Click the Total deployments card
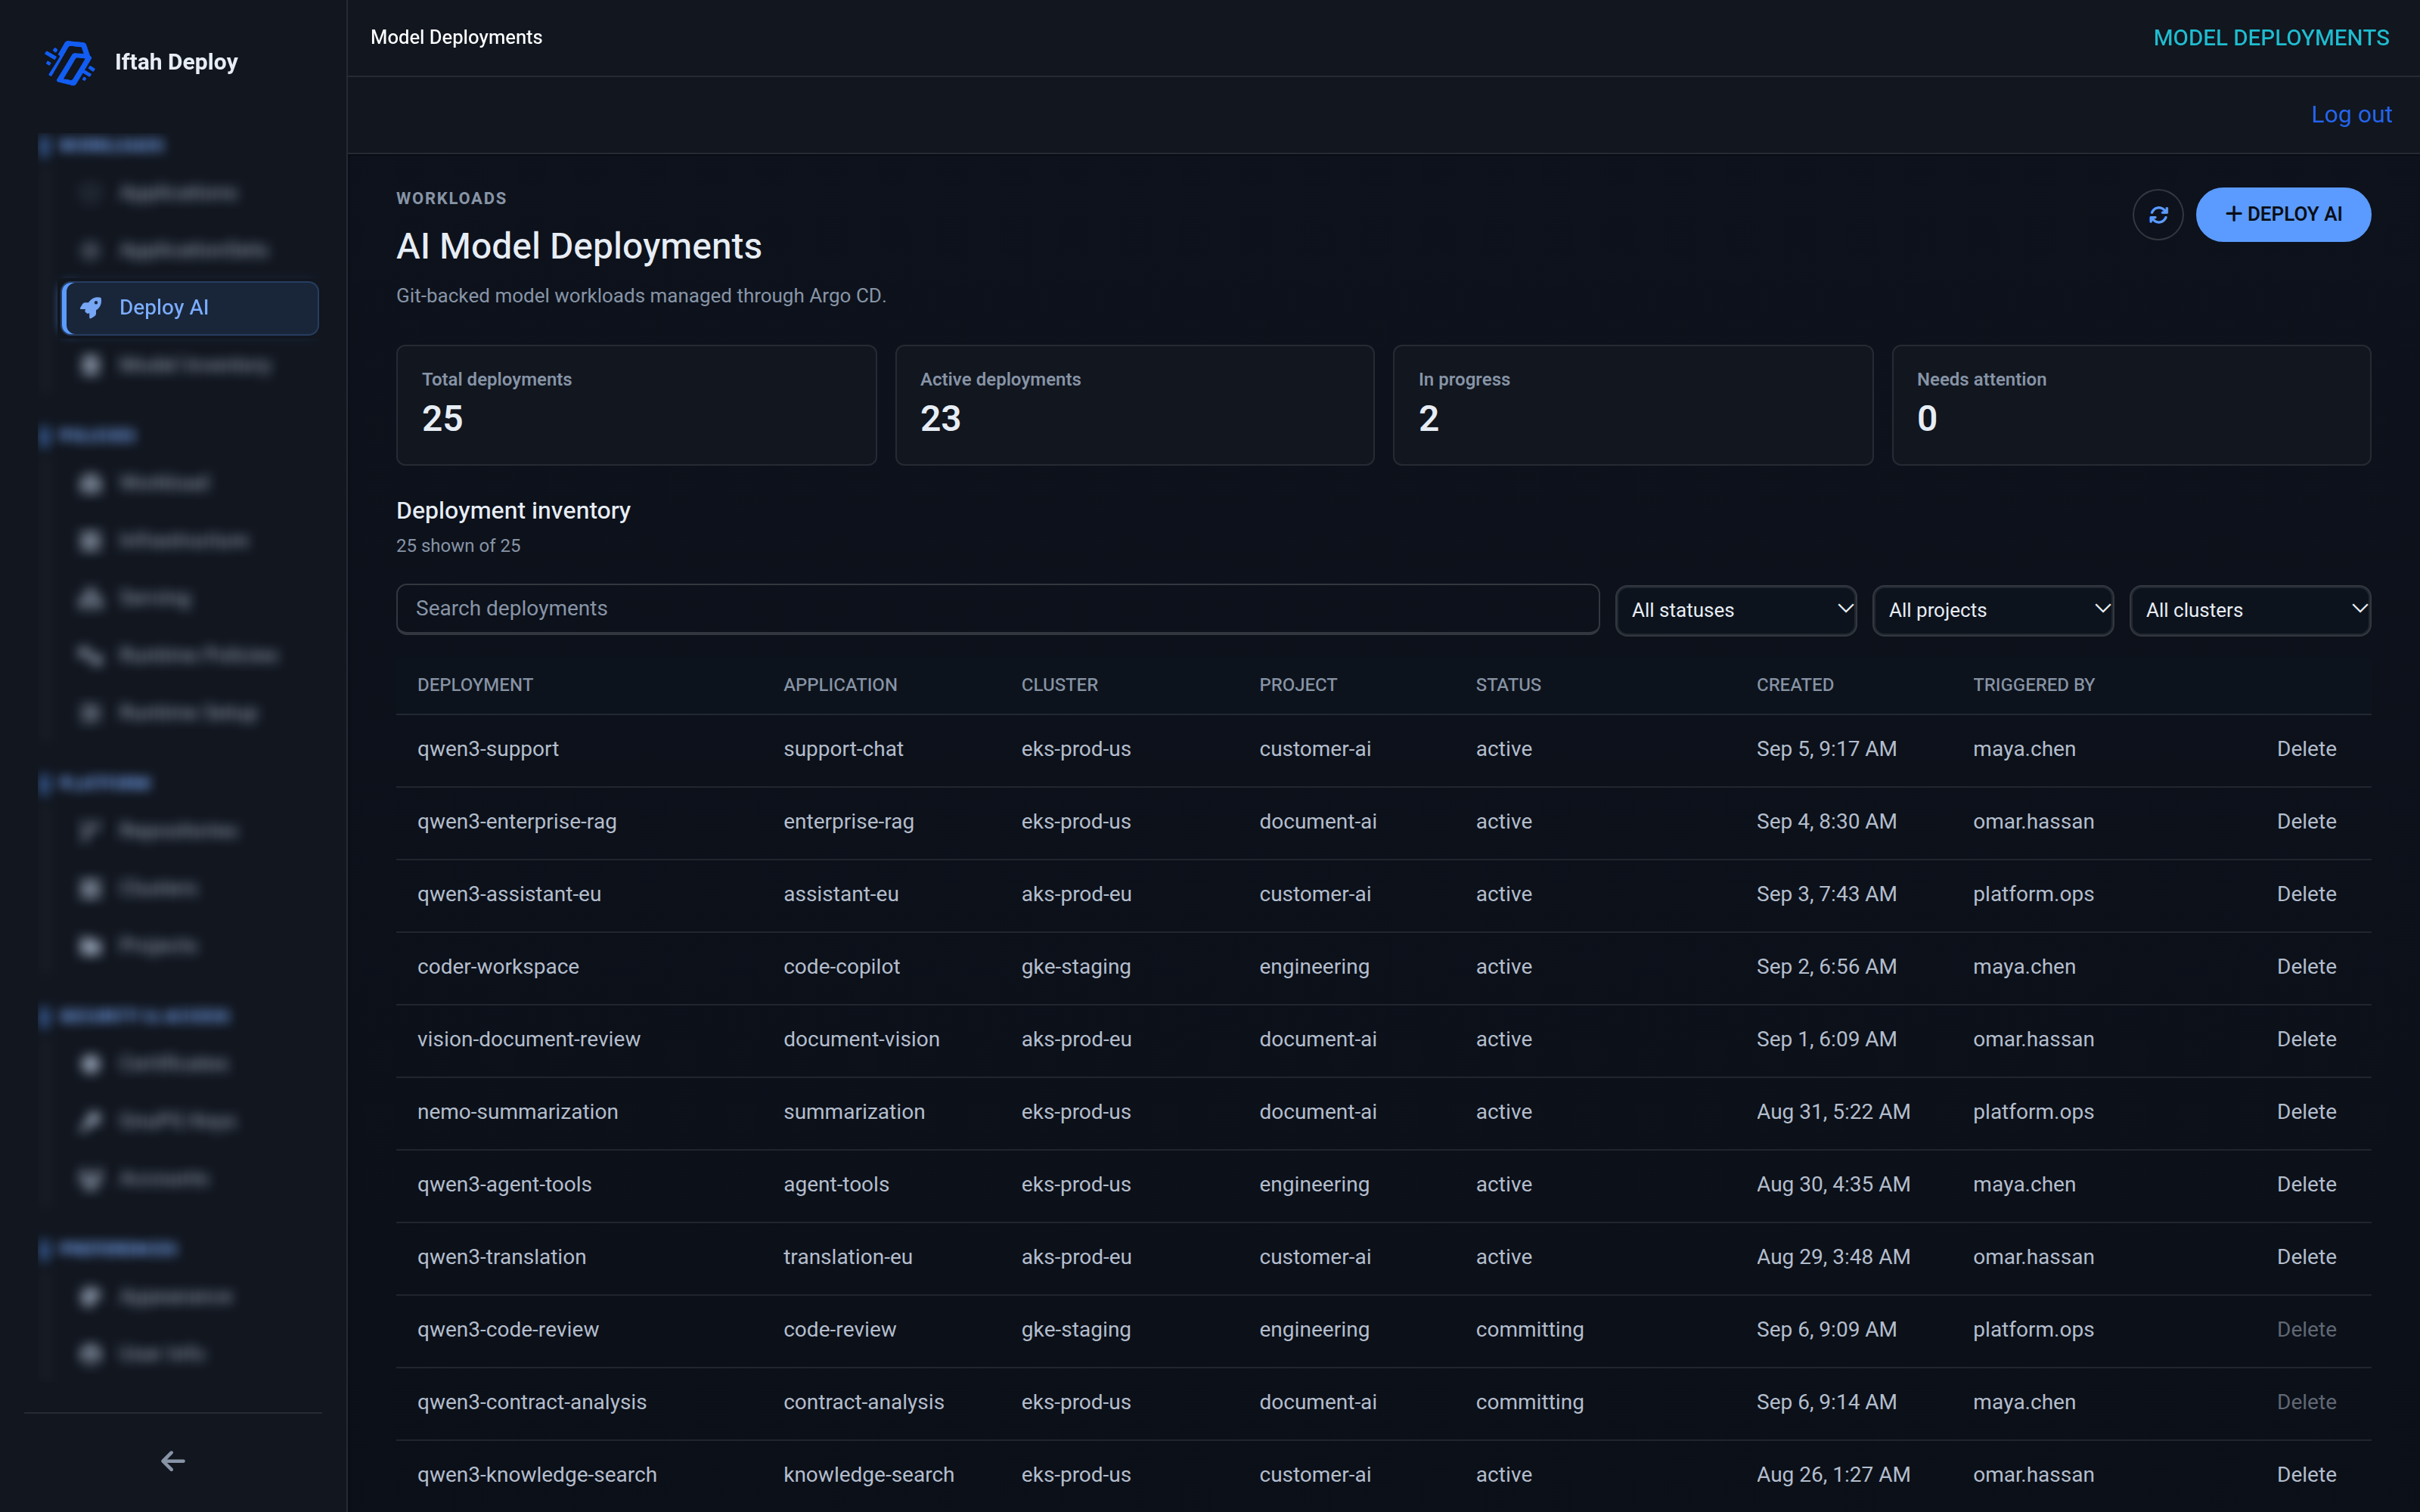 636,405
